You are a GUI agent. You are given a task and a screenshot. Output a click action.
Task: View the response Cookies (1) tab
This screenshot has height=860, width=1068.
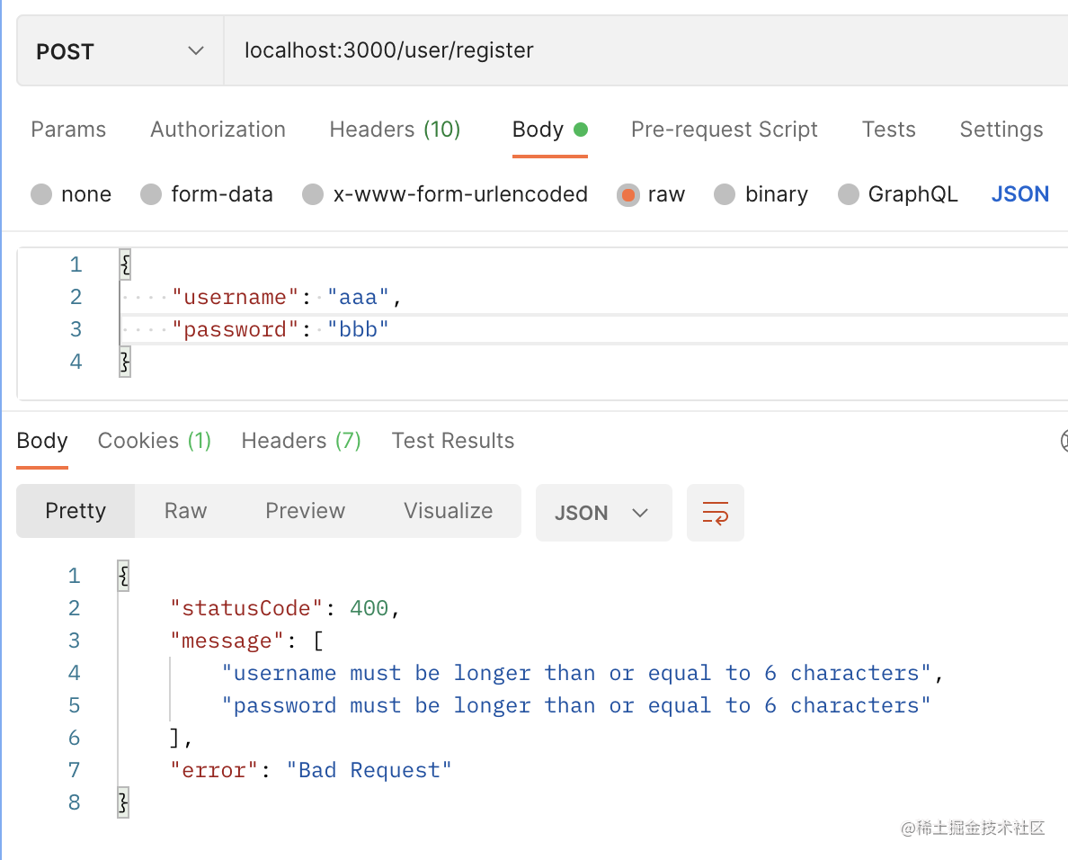[x=154, y=441]
